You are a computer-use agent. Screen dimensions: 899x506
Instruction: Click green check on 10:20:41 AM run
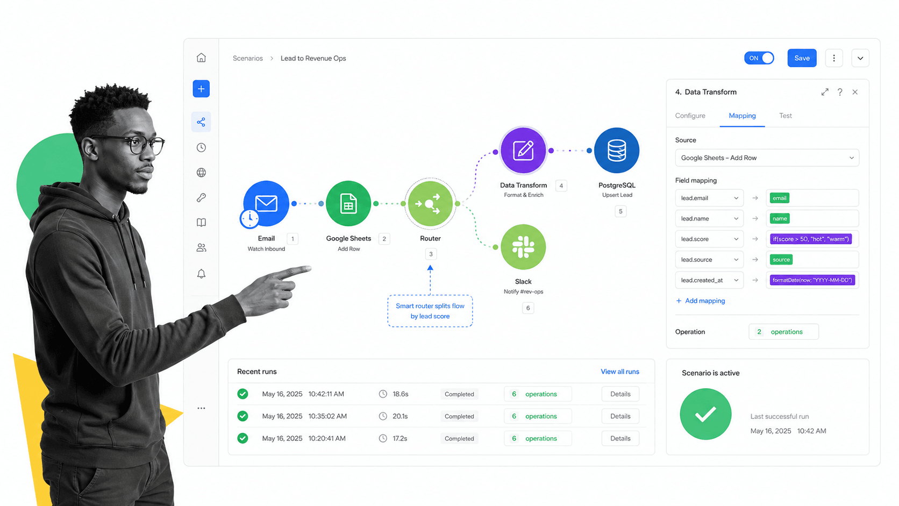[x=243, y=438]
